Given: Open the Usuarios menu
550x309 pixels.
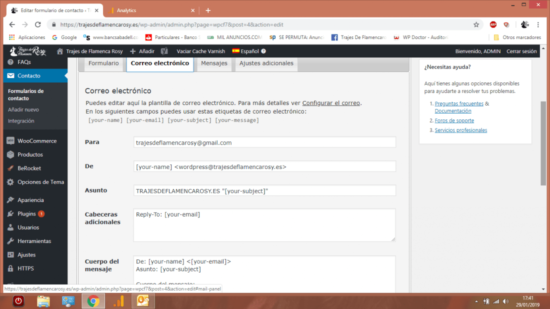Looking at the screenshot, I should (35, 227).
